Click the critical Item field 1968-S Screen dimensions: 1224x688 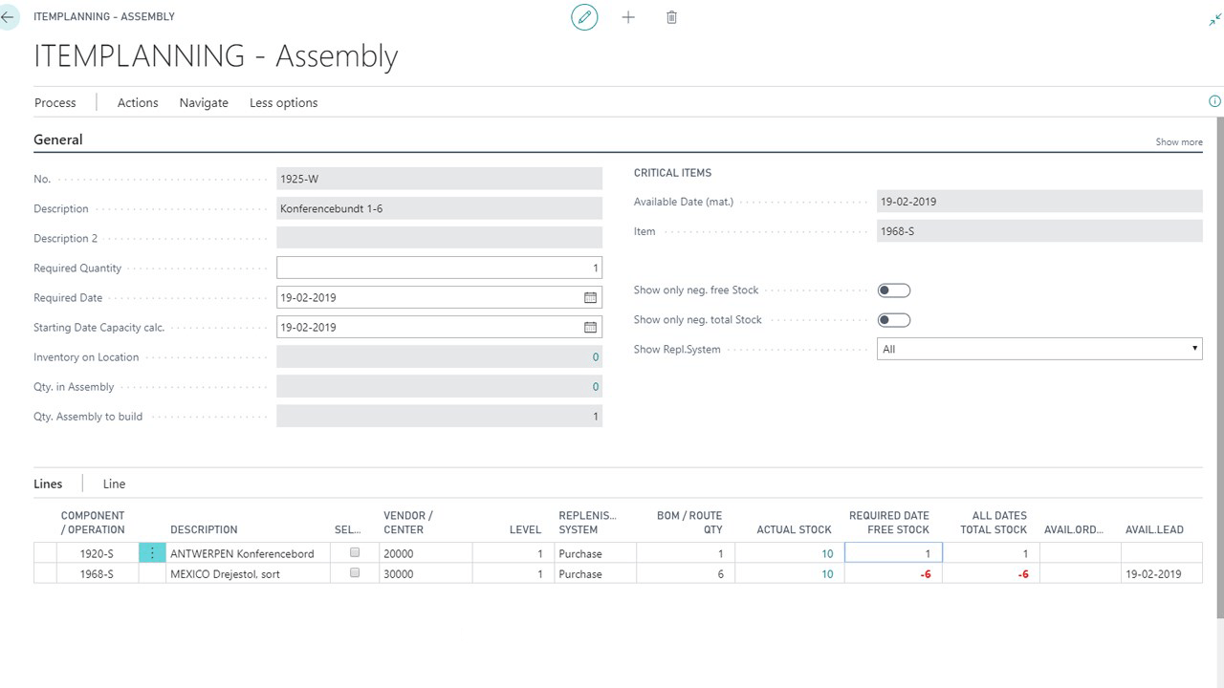1039,231
